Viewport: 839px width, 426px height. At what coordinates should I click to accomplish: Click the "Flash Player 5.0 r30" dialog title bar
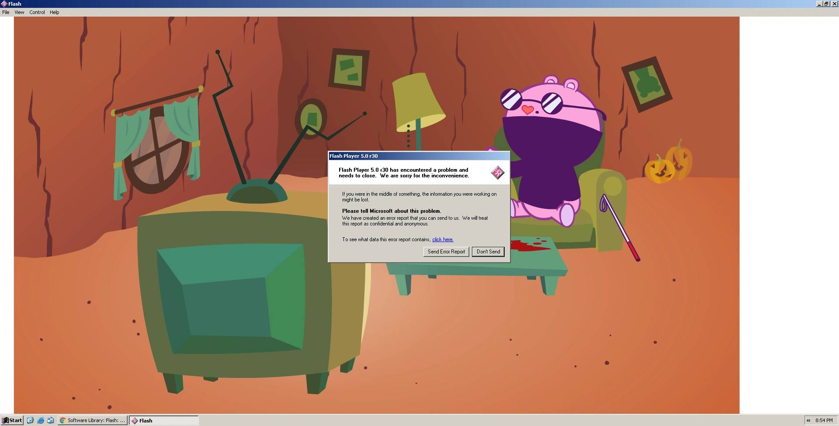pos(419,156)
